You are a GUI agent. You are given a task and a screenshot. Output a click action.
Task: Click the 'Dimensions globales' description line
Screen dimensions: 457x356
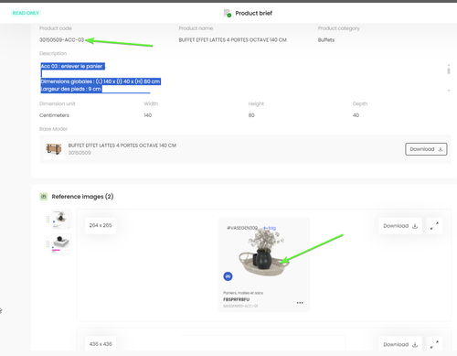pyautogui.click(x=101, y=81)
